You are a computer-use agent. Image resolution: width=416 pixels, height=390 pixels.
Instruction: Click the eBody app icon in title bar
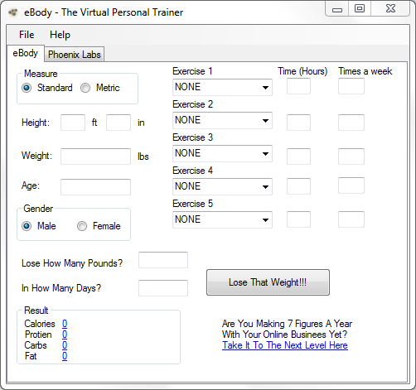point(12,12)
